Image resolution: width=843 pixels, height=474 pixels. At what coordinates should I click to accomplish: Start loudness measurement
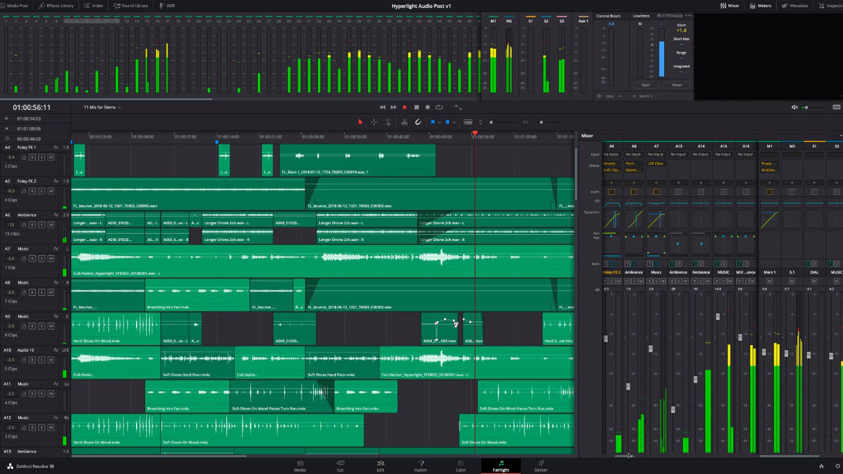pyautogui.click(x=645, y=85)
